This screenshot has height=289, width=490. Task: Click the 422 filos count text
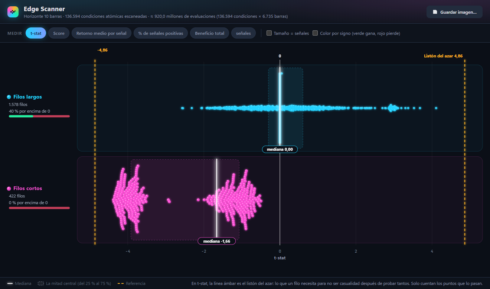[x=17, y=196]
